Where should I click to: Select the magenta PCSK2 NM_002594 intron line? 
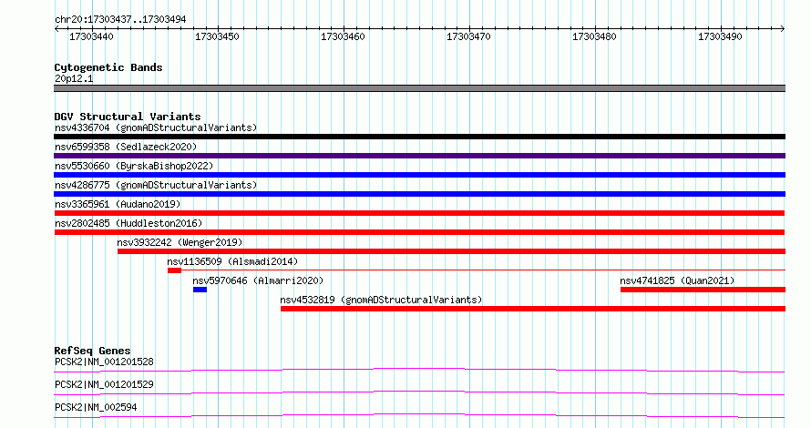pos(419,415)
